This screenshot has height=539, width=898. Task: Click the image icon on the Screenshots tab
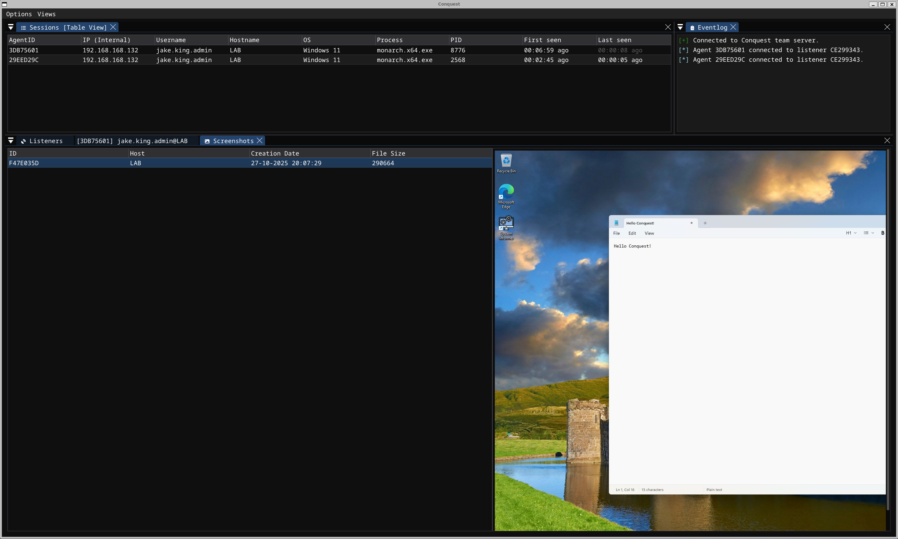click(207, 141)
